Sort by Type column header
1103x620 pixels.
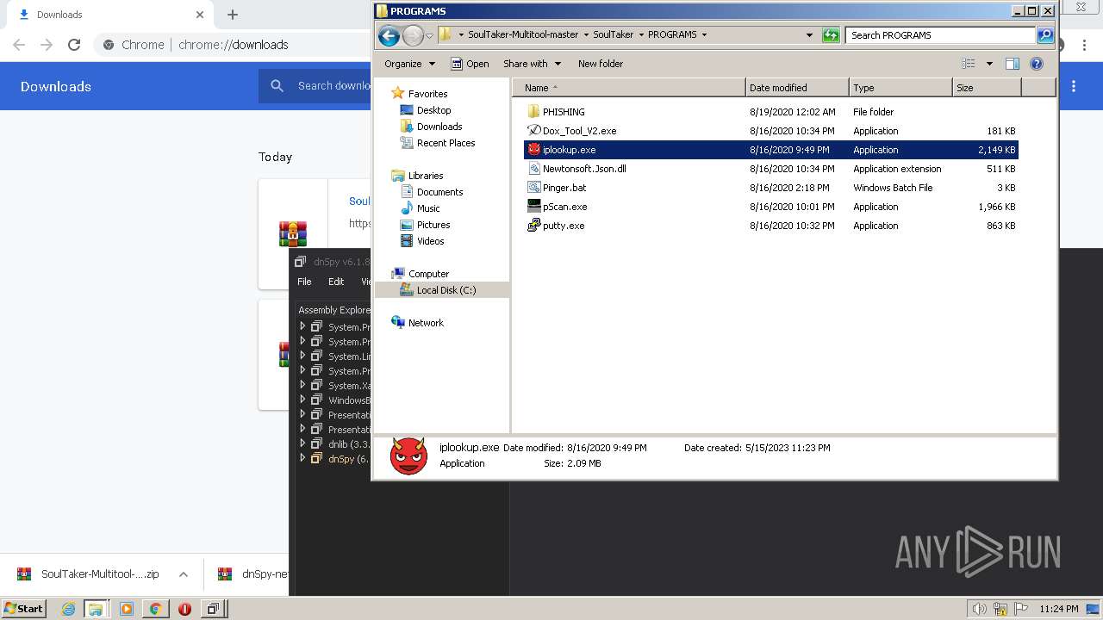click(900, 88)
